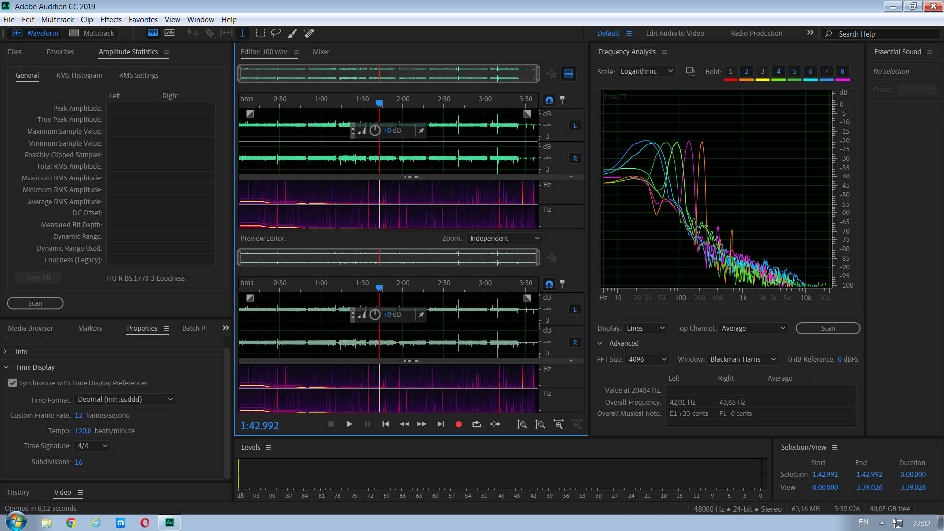Move playhead to next marker
This screenshot has width=944, height=531.
click(441, 424)
